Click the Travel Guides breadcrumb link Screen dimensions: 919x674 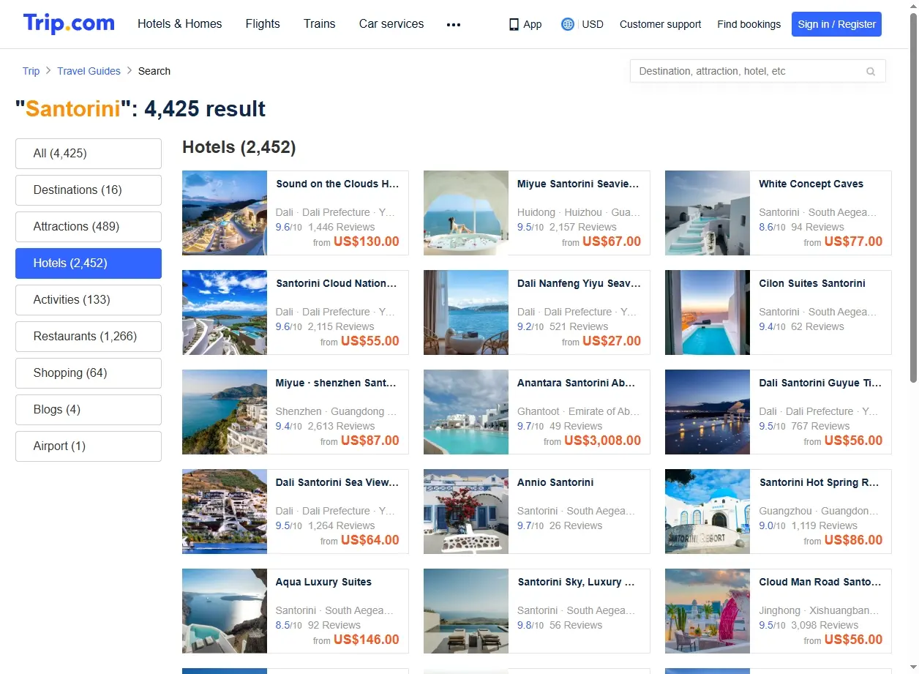89,71
